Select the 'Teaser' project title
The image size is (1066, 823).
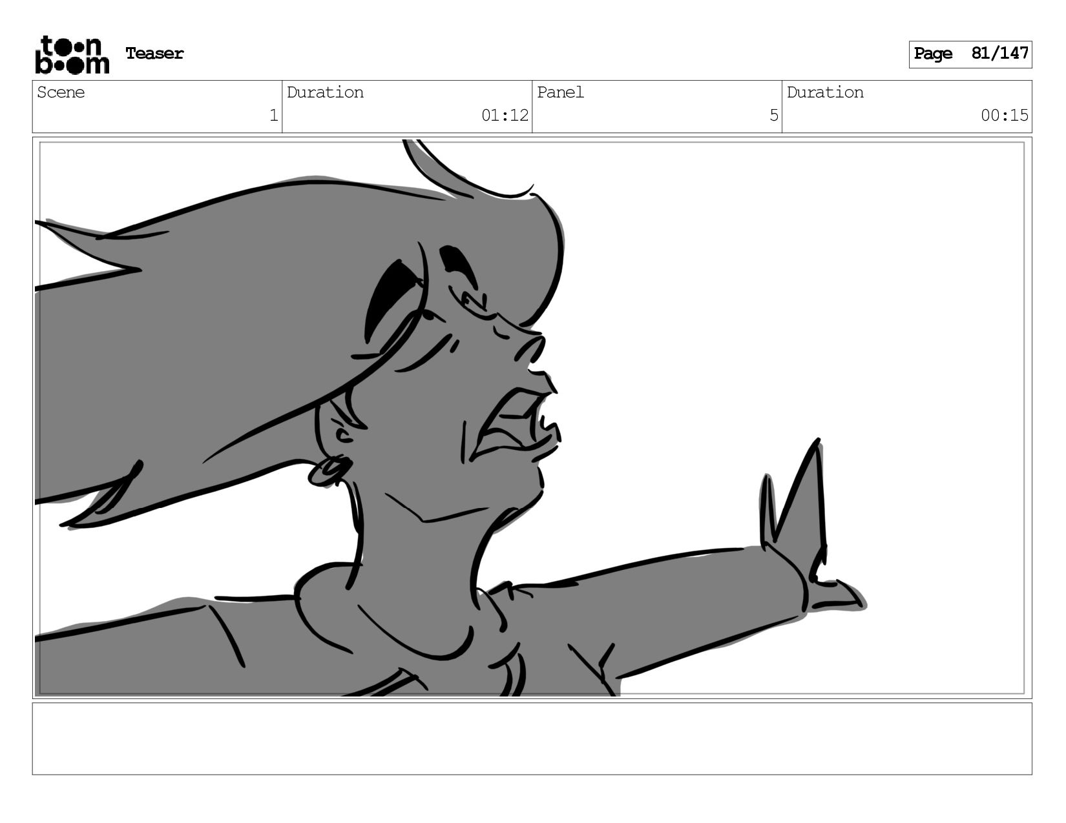pos(154,54)
